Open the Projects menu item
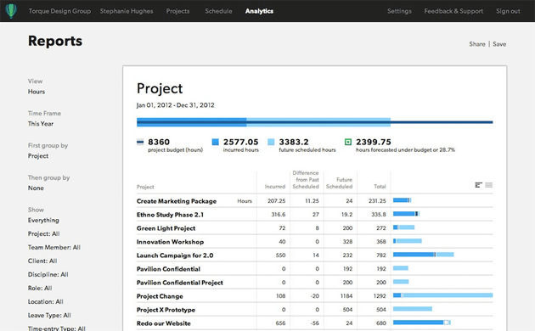Image resolution: width=535 pixels, height=331 pixels. point(177,11)
